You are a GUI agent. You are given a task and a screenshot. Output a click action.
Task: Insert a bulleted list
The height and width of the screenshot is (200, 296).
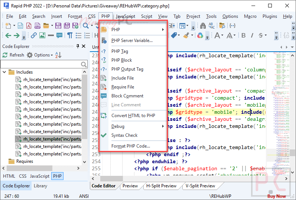coord(78,35)
